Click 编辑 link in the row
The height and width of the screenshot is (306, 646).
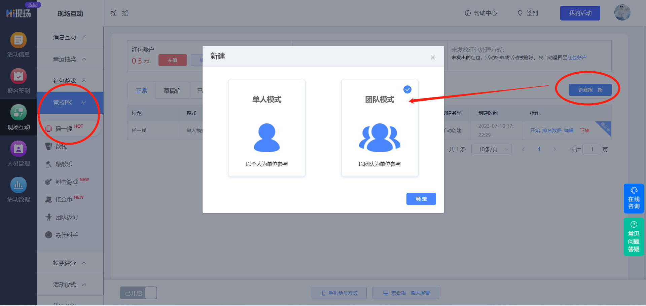pyautogui.click(x=569, y=130)
